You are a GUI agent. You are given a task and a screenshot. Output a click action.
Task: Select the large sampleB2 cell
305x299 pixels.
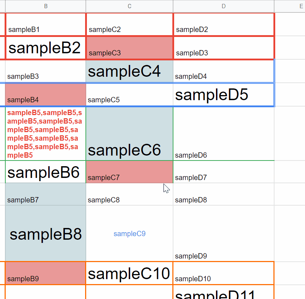coord(46,48)
